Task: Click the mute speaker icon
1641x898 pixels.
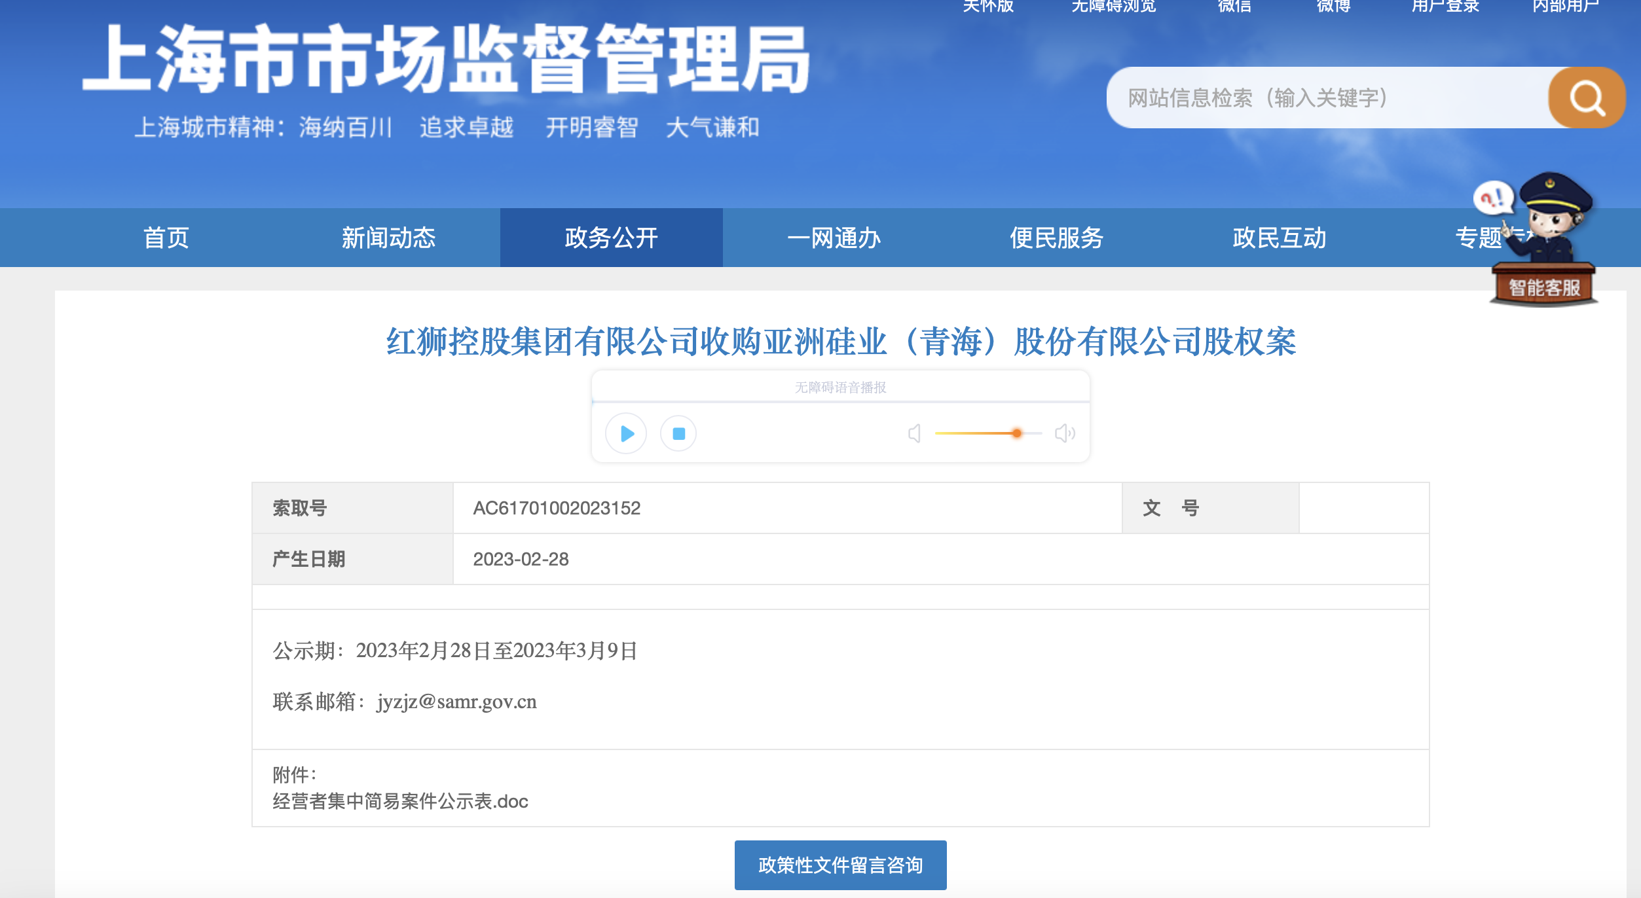Action: click(x=915, y=433)
